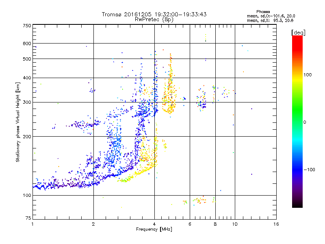Click the 'mean, sd,X: 95.3, 20.8' statistics line

270,20
